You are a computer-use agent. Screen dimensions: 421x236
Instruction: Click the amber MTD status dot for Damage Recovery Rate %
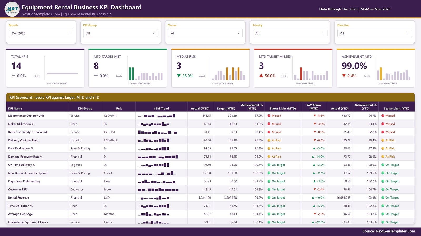269,157
